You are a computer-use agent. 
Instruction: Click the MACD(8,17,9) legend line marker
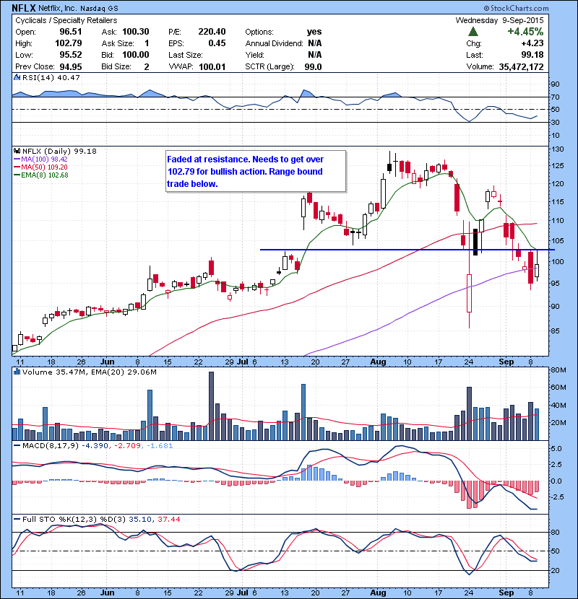[17, 445]
